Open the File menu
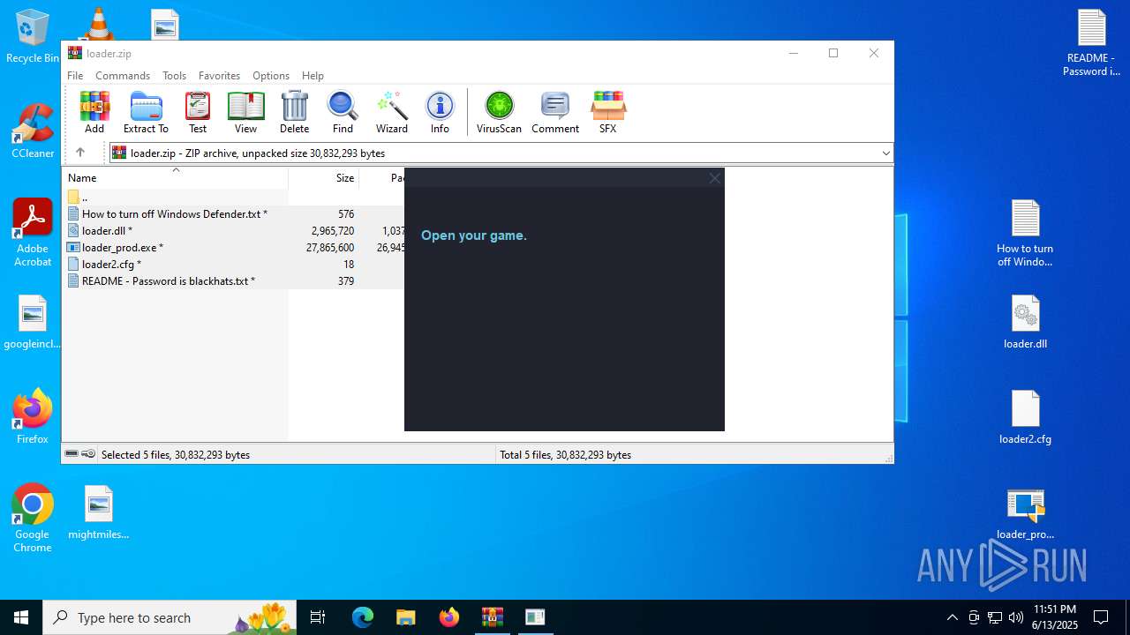The height and width of the screenshot is (635, 1130). pos(75,76)
